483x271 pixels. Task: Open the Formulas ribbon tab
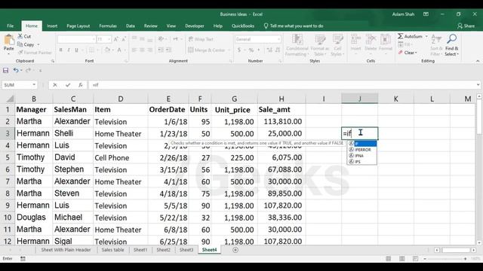(x=108, y=26)
